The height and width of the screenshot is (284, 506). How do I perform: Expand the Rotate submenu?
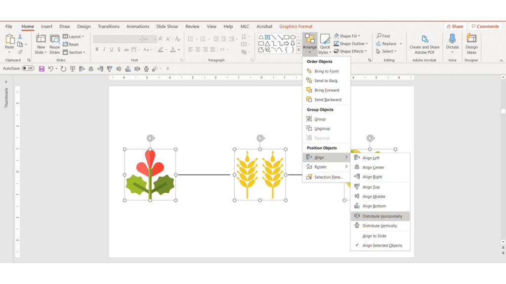[326, 167]
